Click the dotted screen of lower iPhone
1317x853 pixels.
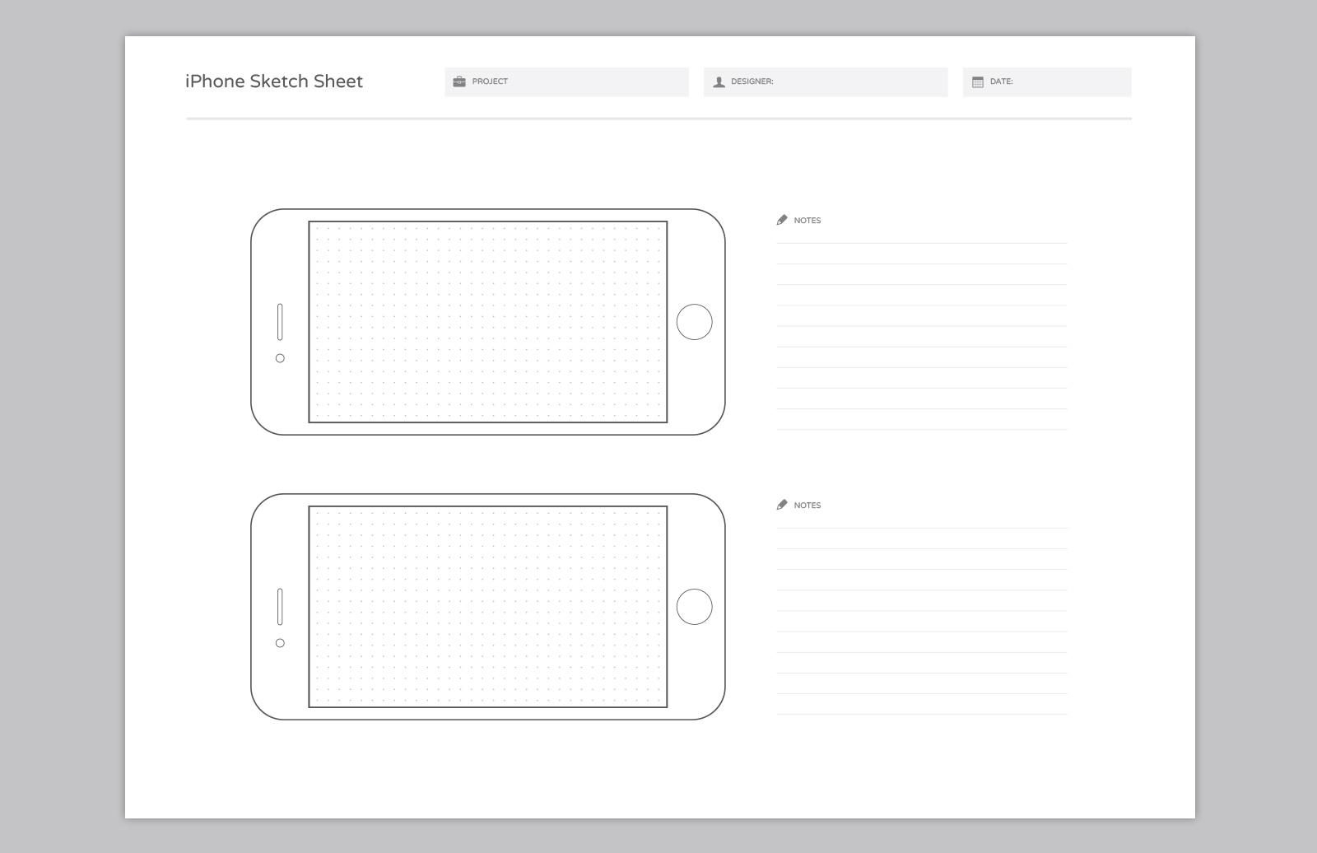coord(488,607)
